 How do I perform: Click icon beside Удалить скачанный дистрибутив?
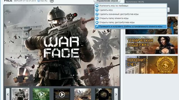click(97, 14)
